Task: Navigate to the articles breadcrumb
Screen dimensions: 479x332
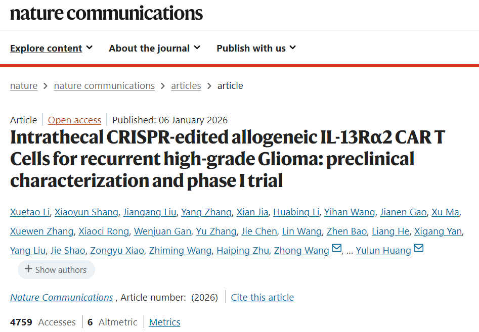Action: click(x=186, y=86)
